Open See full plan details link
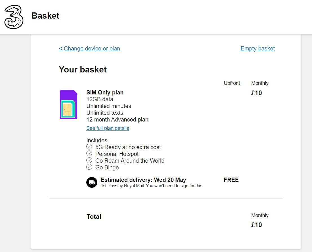 pos(108,128)
